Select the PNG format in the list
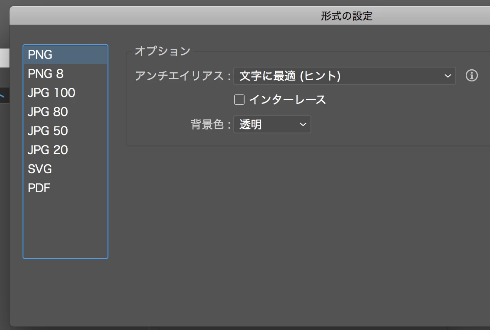490x330 pixels. point(65,55)
